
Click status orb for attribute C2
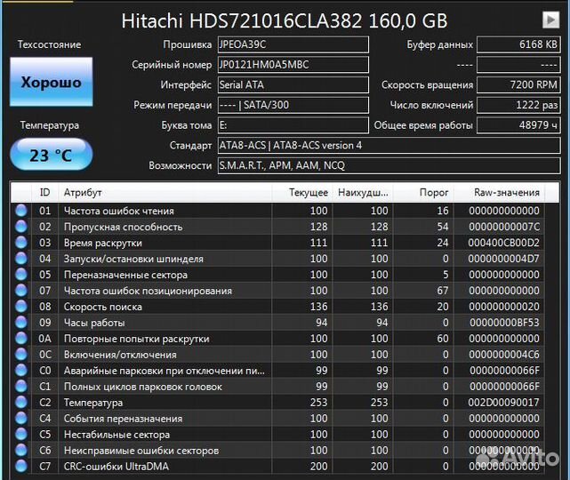(21, 403)
